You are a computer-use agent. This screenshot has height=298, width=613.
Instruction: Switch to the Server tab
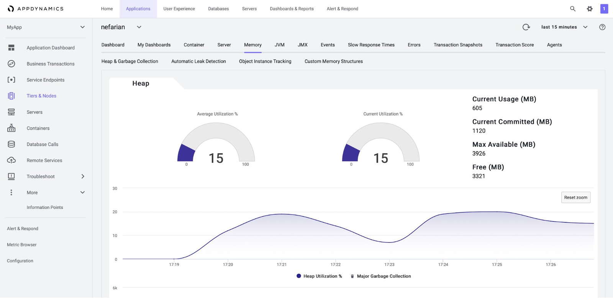click(x=224, y=45)
